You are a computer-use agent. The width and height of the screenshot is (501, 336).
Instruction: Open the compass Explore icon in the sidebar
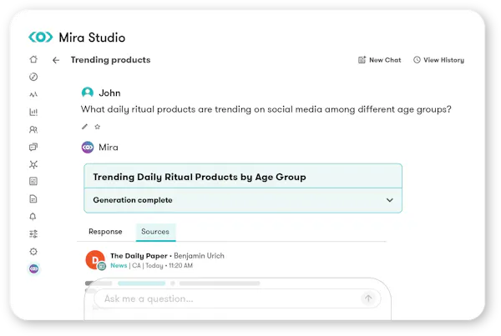(33, 77)
